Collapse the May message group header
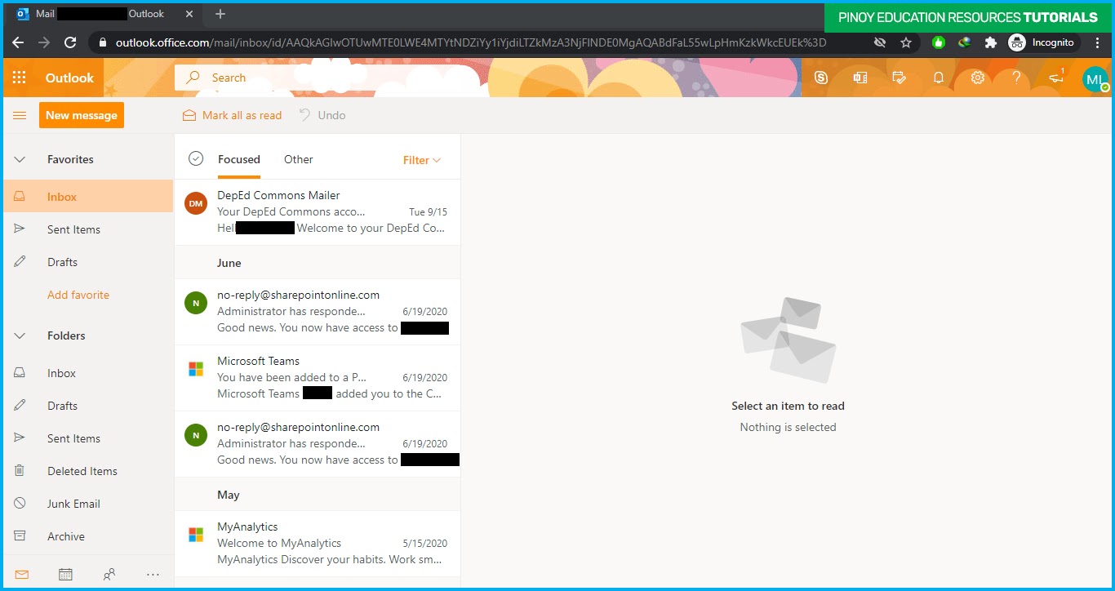The height and width of the screenshot is (591, 1115). 318,495
